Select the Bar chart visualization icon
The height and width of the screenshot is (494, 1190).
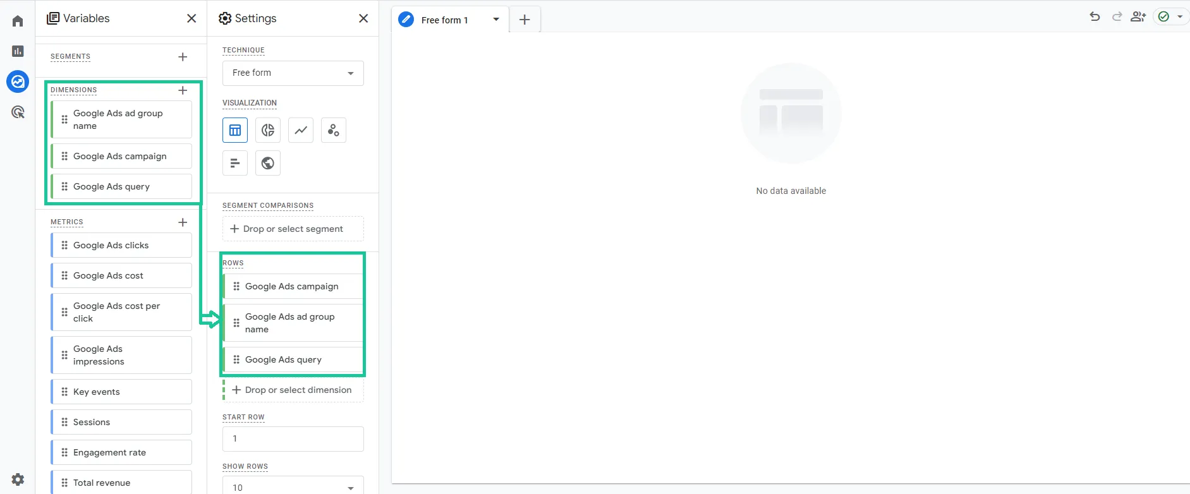point(235,163)
